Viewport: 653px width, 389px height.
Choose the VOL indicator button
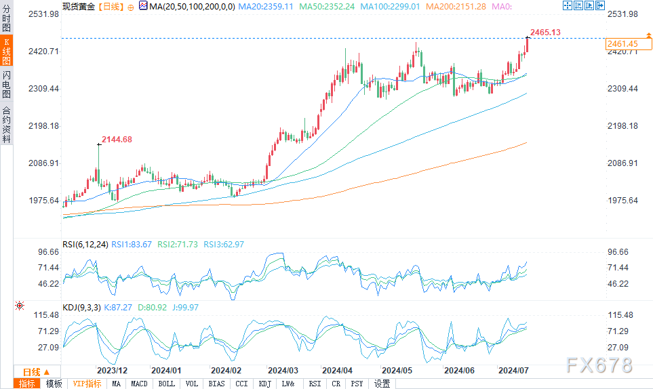click(192, 384)
